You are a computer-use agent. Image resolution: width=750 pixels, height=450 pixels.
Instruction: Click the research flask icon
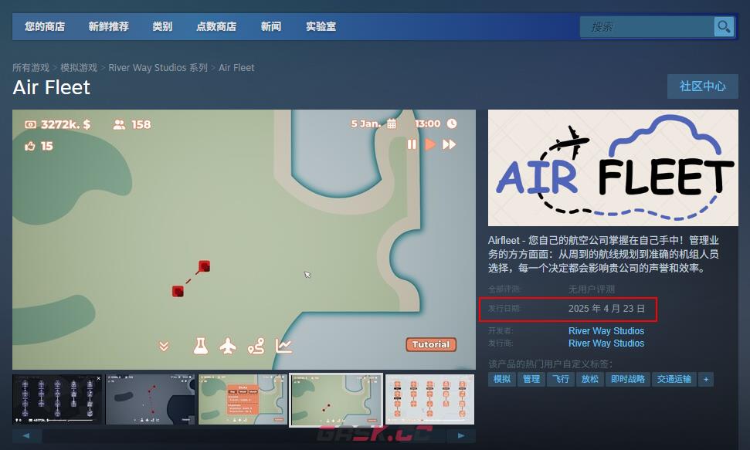(201, 346)
